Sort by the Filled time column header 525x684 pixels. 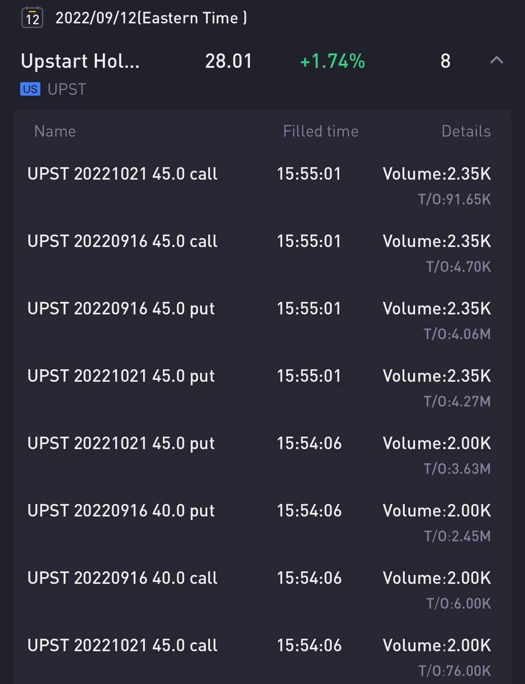[x=320, y=131]
